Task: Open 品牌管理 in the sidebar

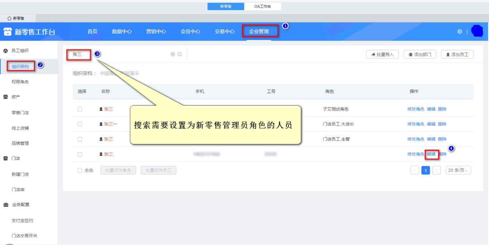Action: [20, 144]
